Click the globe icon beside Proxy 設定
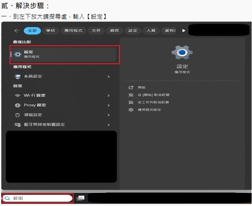The image size is (252, 206). click(x=17, y=105)
